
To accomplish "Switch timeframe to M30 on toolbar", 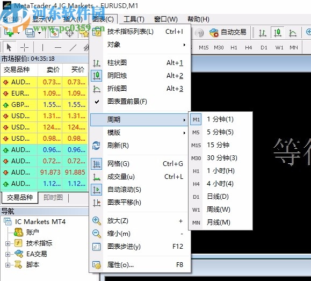I will click(x=219, y=48).
